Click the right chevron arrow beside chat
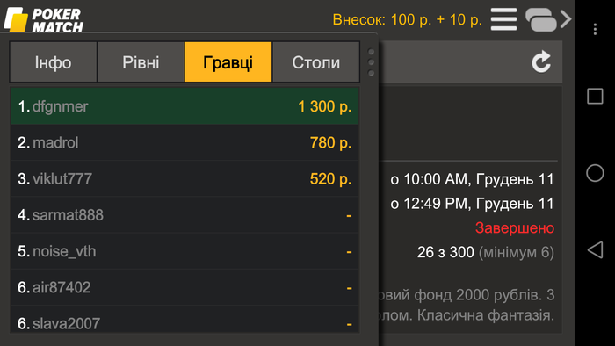The image size is (615, 346). coord(566,18)
